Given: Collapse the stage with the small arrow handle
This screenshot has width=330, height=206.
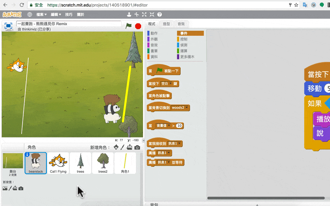Looking at the screenshot, I should 143,140.
